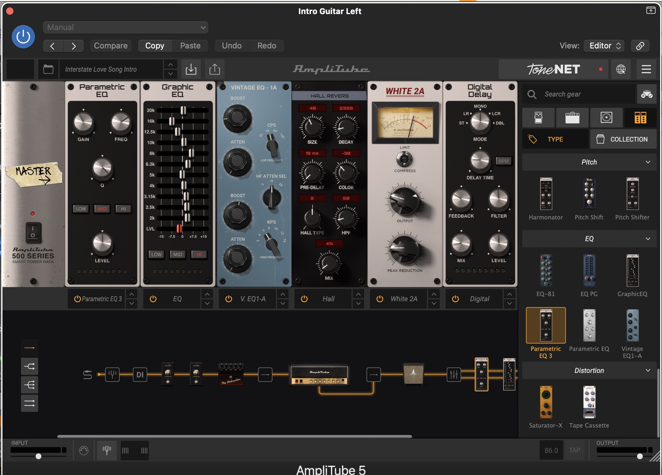Click the 20k Graphic EQ band slider
Screen dimensions: 662x475
183,110
